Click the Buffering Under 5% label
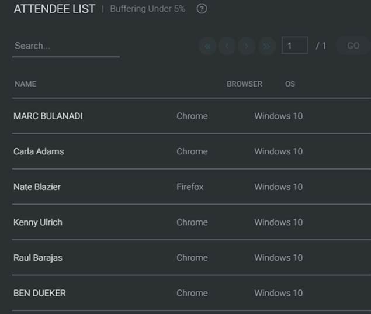This screenshot has width=371, height=314. coord(148,9)
